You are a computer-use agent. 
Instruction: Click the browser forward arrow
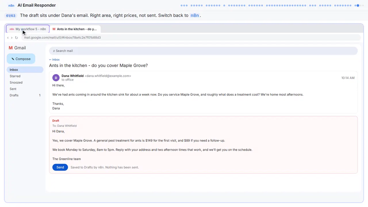pos(12,38)
